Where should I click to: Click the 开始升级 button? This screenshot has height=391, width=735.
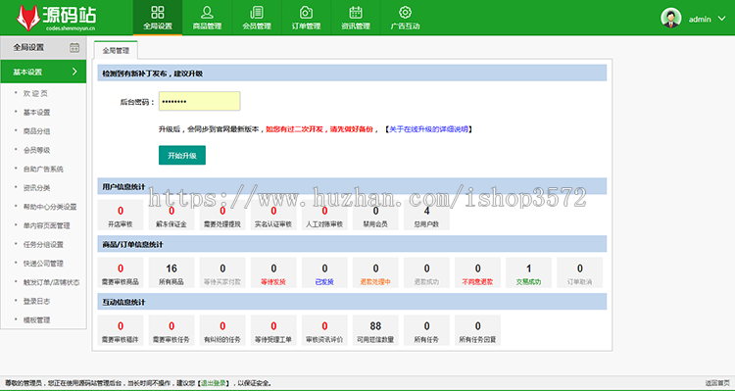tap(182, 155)
